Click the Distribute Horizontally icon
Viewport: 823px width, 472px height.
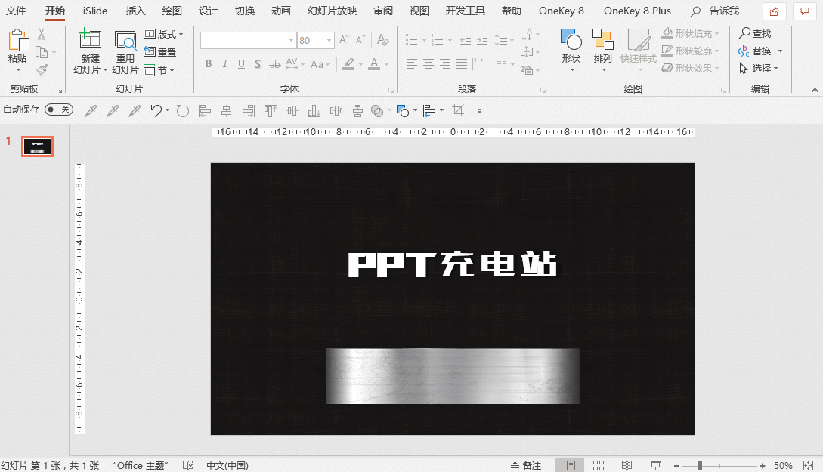click(336, 110)
